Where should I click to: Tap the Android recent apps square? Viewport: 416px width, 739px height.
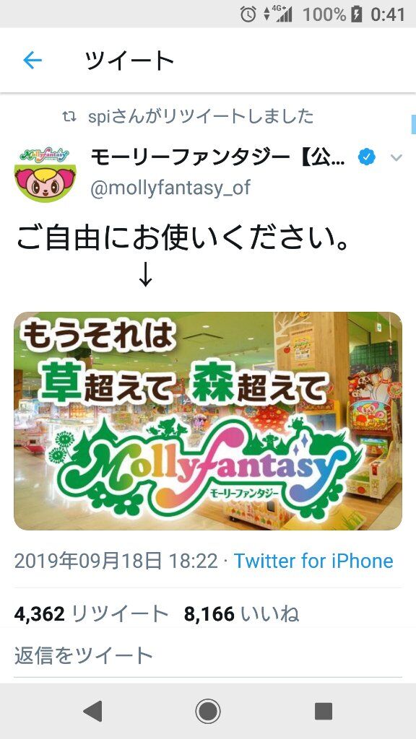tap(323, 711)
